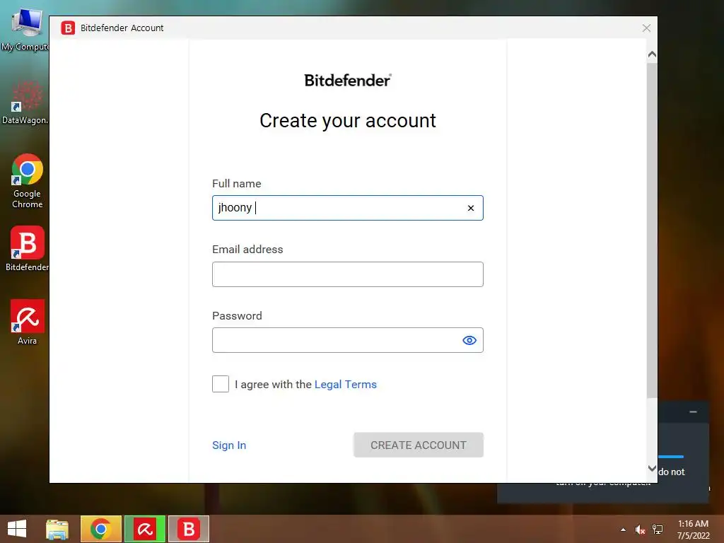Viewport: 724px width, 543px height.
Task: Focus the Email address input field
Action: click(348, 274)
